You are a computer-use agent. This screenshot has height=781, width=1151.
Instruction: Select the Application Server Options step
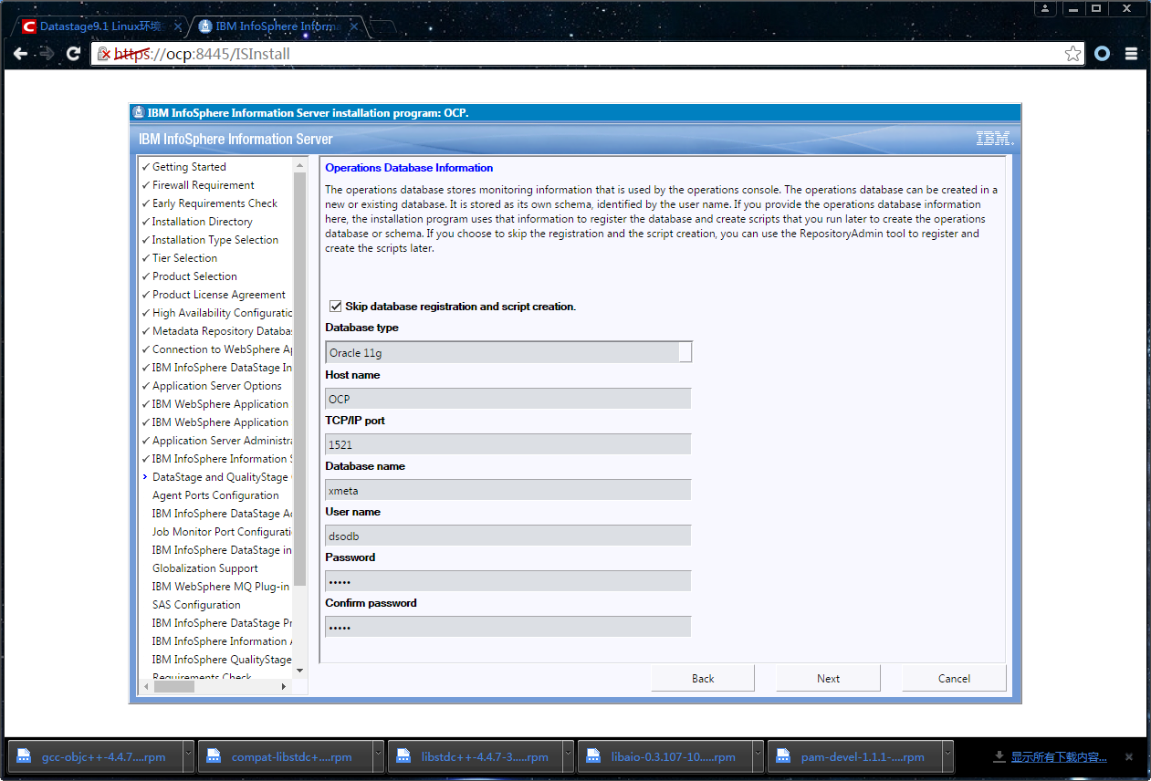(x=216, y=386)
